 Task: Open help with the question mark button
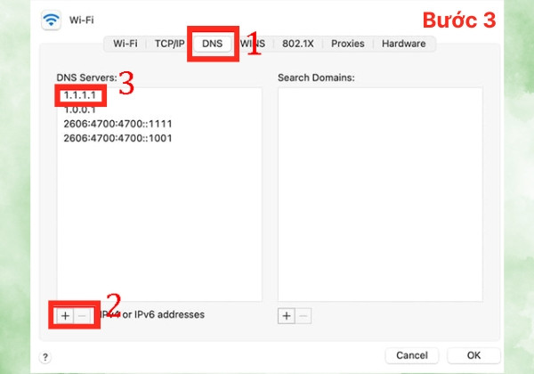(45, 357)
